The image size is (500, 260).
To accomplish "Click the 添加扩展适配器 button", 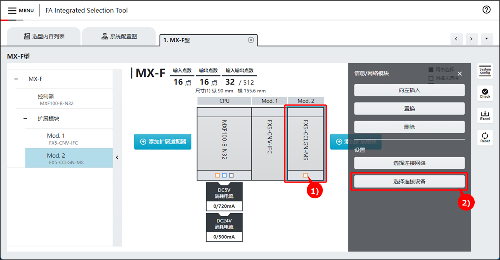I will click(163, 142).
